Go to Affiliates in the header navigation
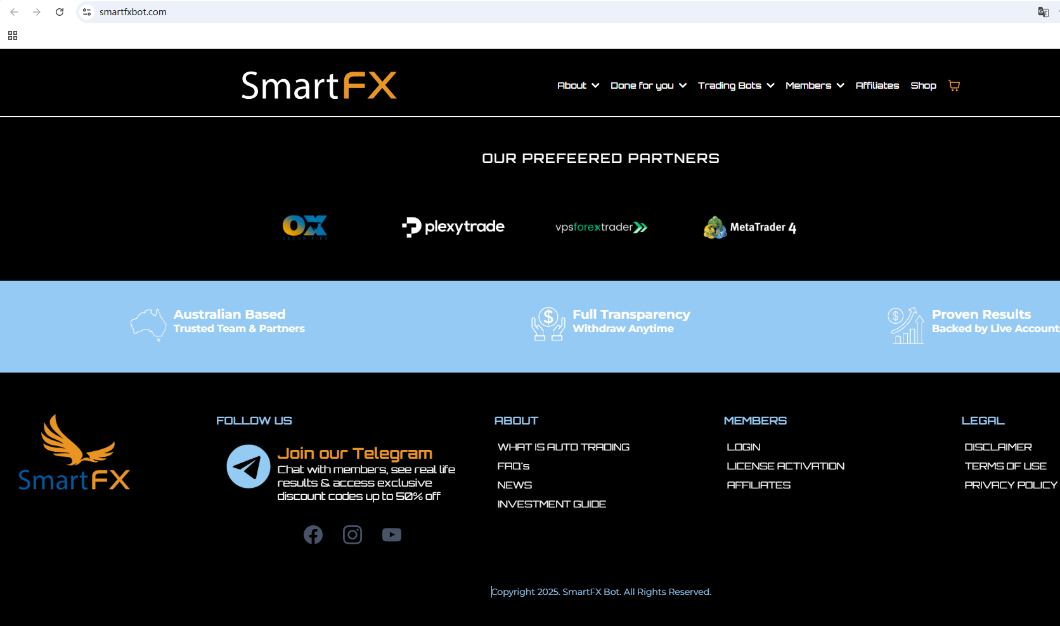 click(877, 86)
